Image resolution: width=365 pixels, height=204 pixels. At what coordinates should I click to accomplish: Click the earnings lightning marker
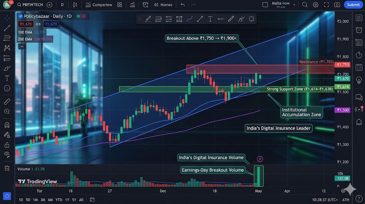260,159
